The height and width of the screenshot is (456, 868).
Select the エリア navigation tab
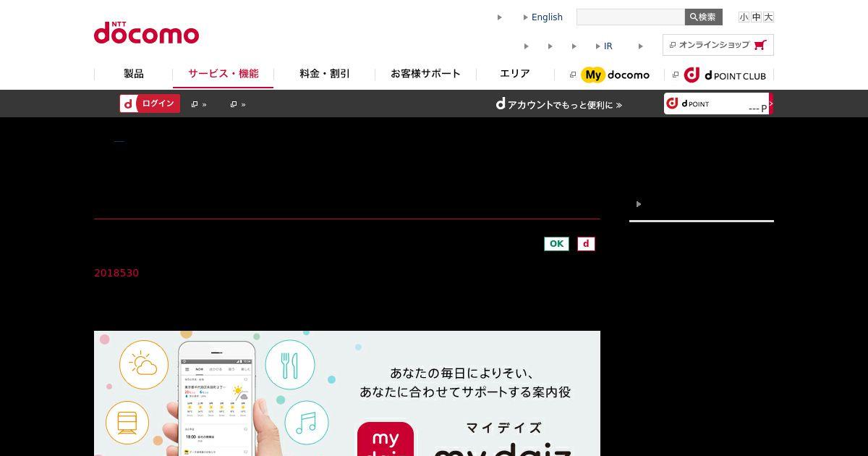[515, 74]
